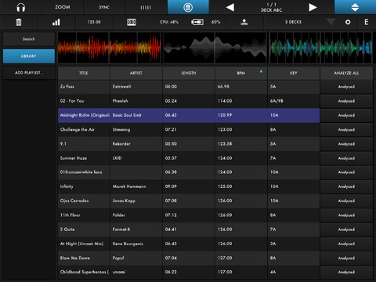This screenshot has height=282, width=376.
Task: Tap the E button
Action: tap(367, 22)
